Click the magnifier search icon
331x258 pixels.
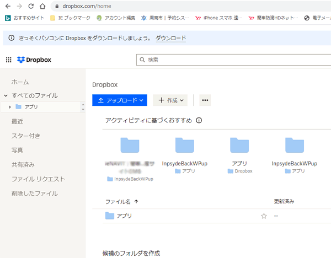click(x=142, y=60)
